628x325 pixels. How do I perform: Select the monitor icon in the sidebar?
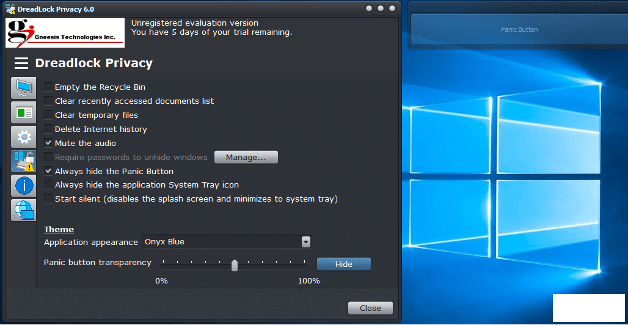[24, 88]
